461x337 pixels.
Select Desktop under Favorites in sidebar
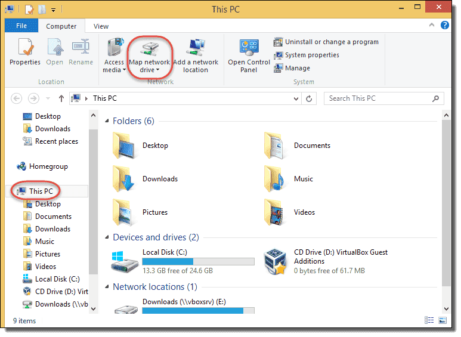(42, 116)
